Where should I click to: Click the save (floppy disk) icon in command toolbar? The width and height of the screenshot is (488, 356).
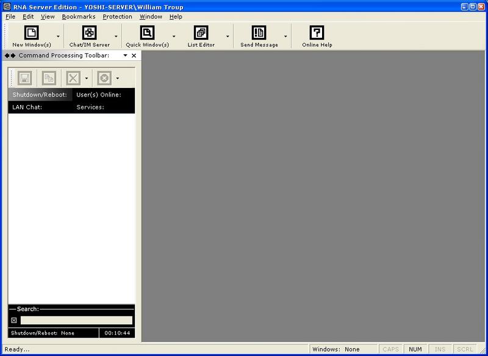tap(25, 78)
